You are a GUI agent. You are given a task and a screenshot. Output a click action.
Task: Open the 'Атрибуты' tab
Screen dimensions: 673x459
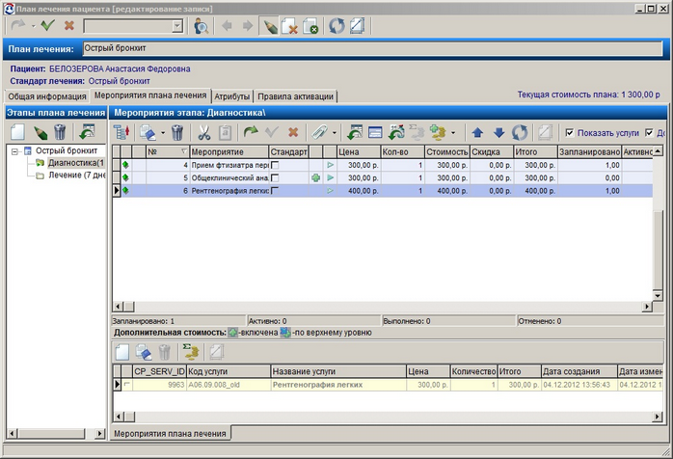[231, 96]
